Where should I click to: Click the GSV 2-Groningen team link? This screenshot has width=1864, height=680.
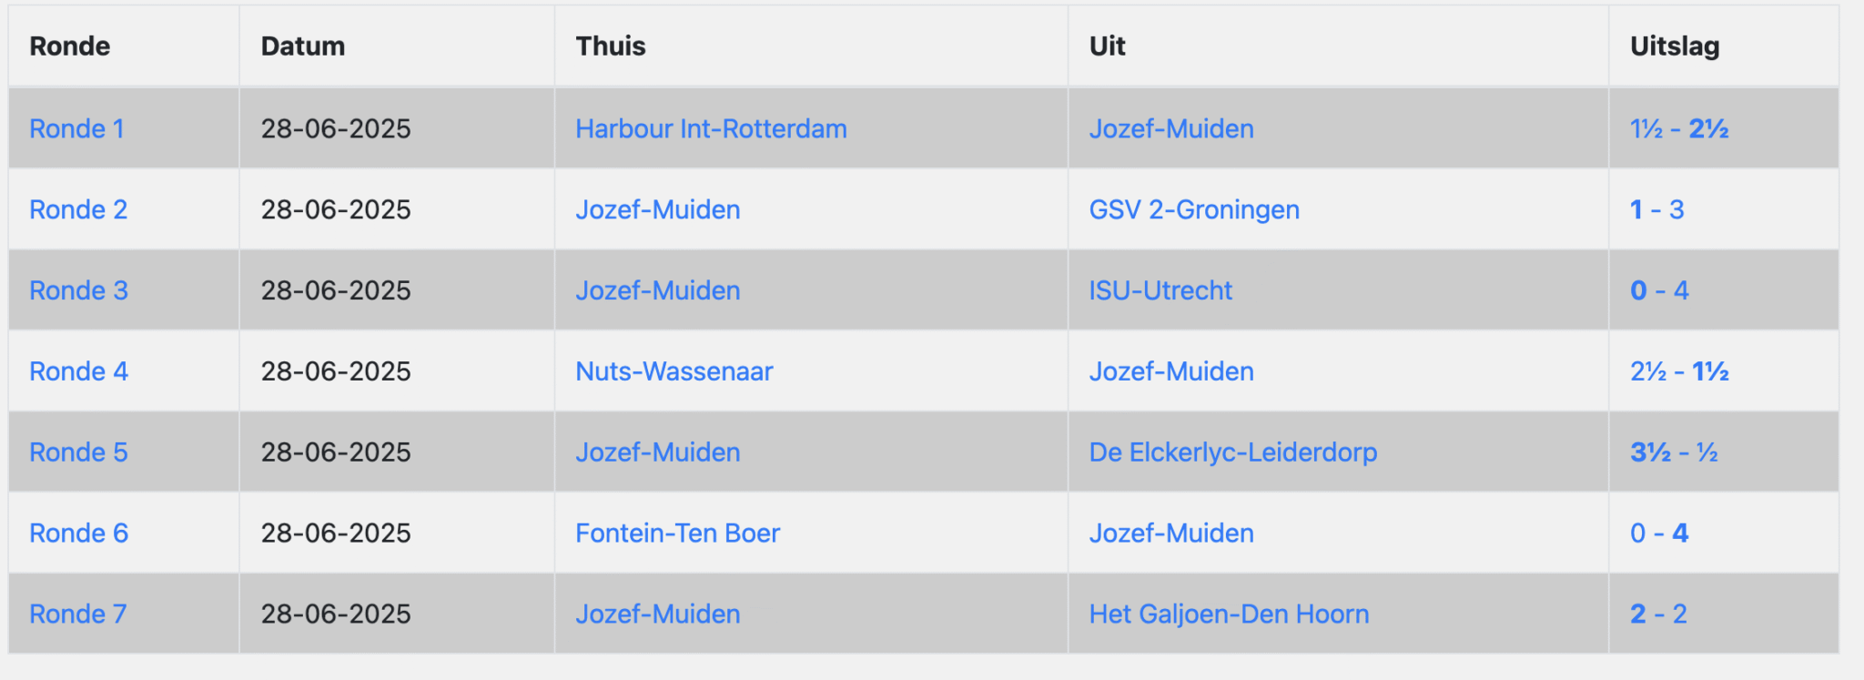pyautogui.click(x=1194, y=210)
